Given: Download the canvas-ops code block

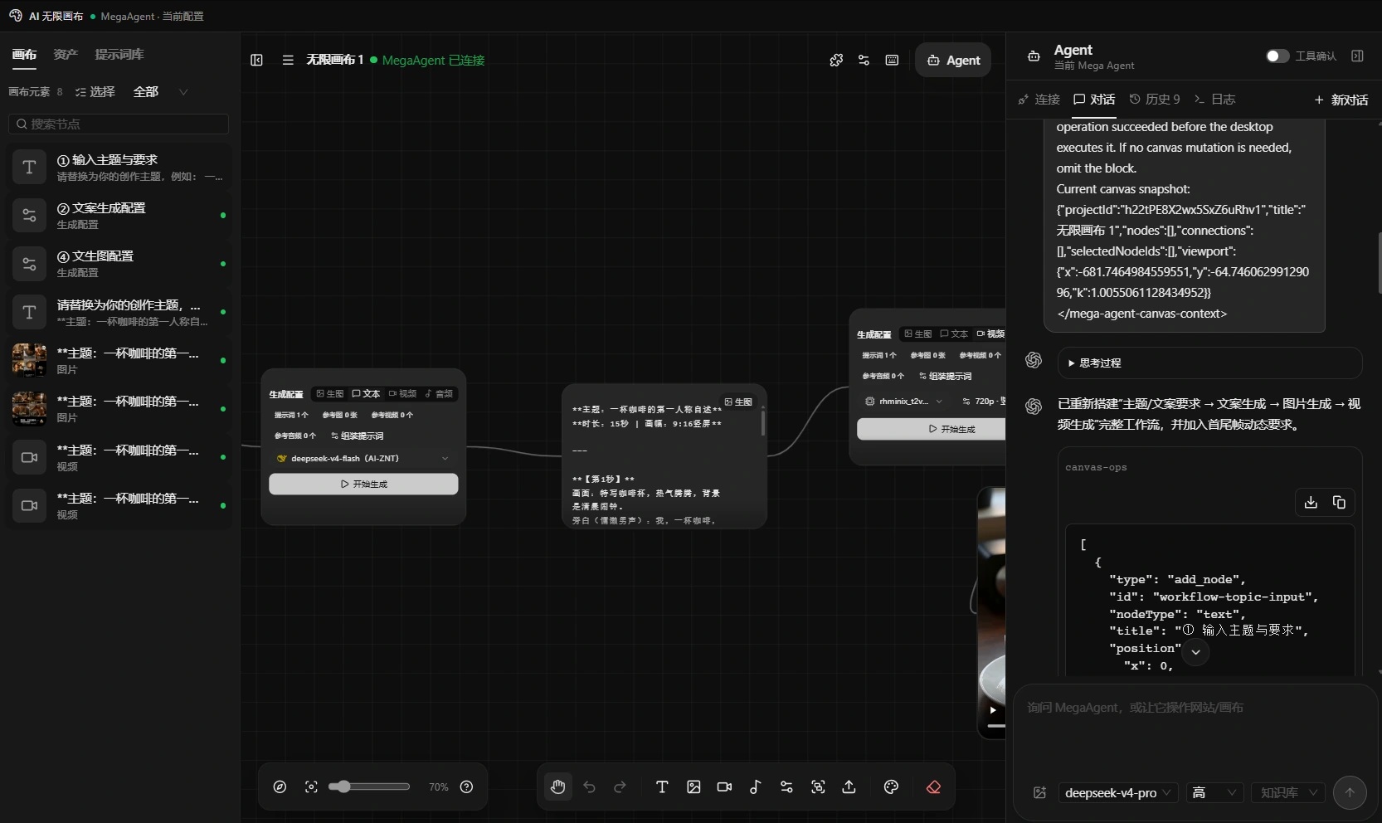Looking at the screenshot, I should tap(1311, 502).
